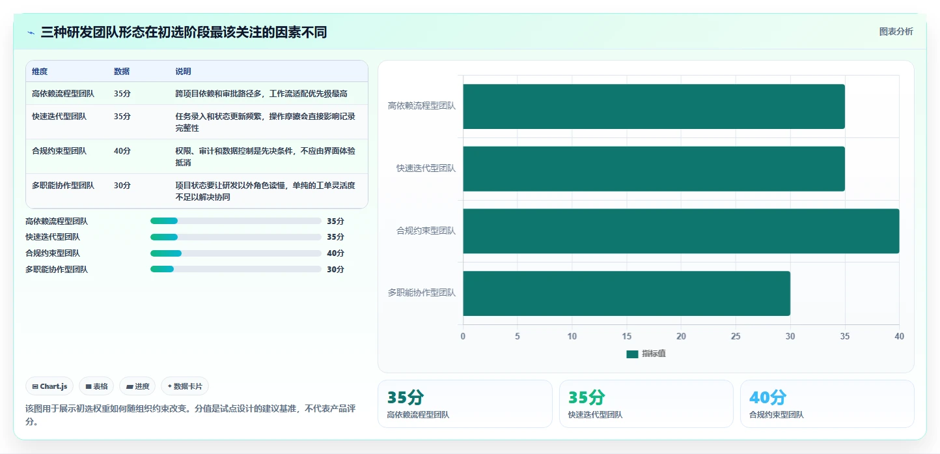Select the 快速迭代型团队 table row name

pos(59,117)
